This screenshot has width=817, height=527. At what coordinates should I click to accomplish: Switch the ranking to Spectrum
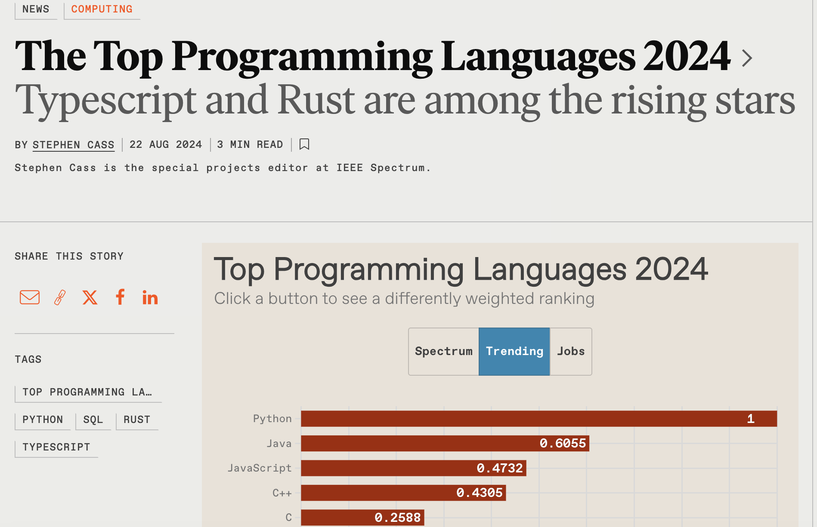[x=444, y=351]
